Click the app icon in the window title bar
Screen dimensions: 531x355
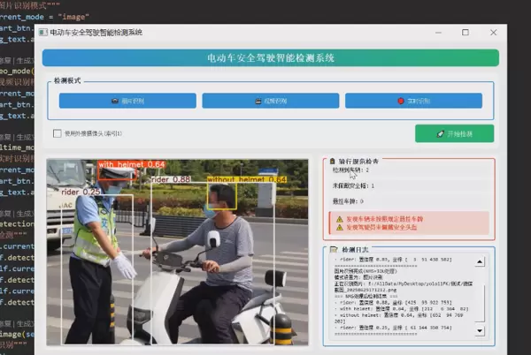click(x=44, y=32)
